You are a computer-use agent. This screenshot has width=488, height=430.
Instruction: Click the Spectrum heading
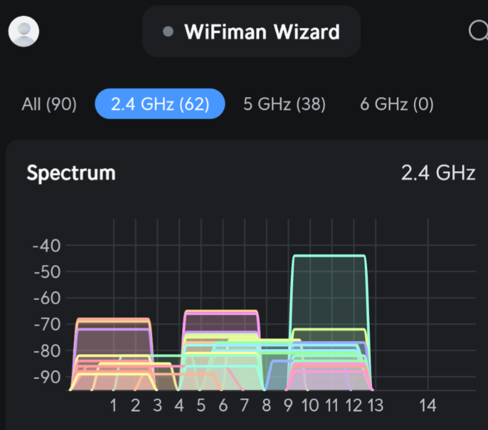[71, 172]
